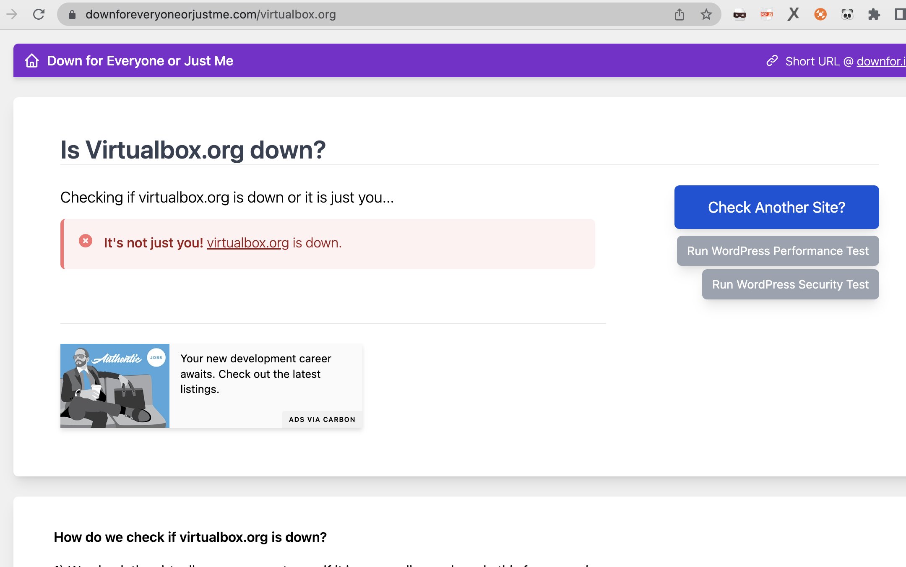Click the panda extension icon
The width and height of the screenshot is (906, 567).
click(847, 15)
